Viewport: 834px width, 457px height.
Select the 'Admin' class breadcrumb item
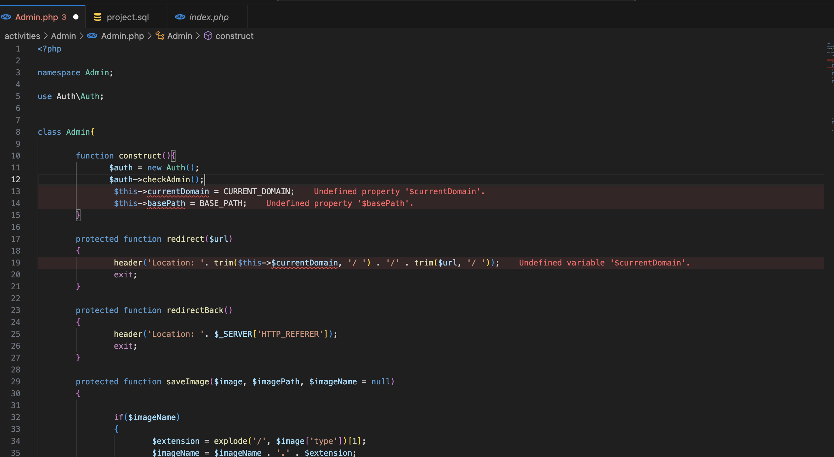pyautogui.click(x=179, y=36)
